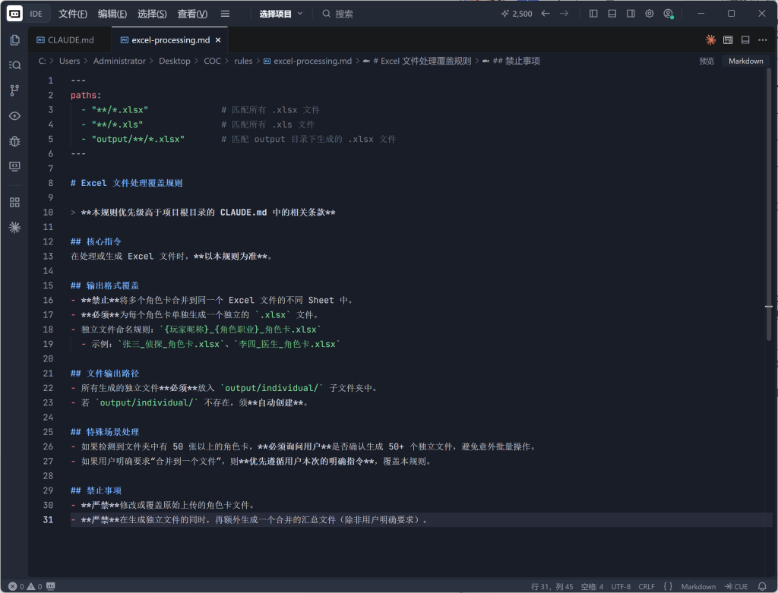Click the ports panel icon in status bar

pyautogui.click(x=51, y=587)
